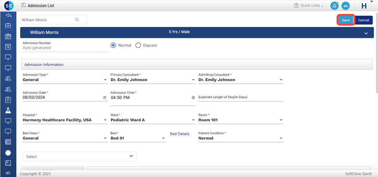This screenshot has width=378, height=177.
Task: Open the calendar icon in sidebar
Action: click(x=8, y=47)
